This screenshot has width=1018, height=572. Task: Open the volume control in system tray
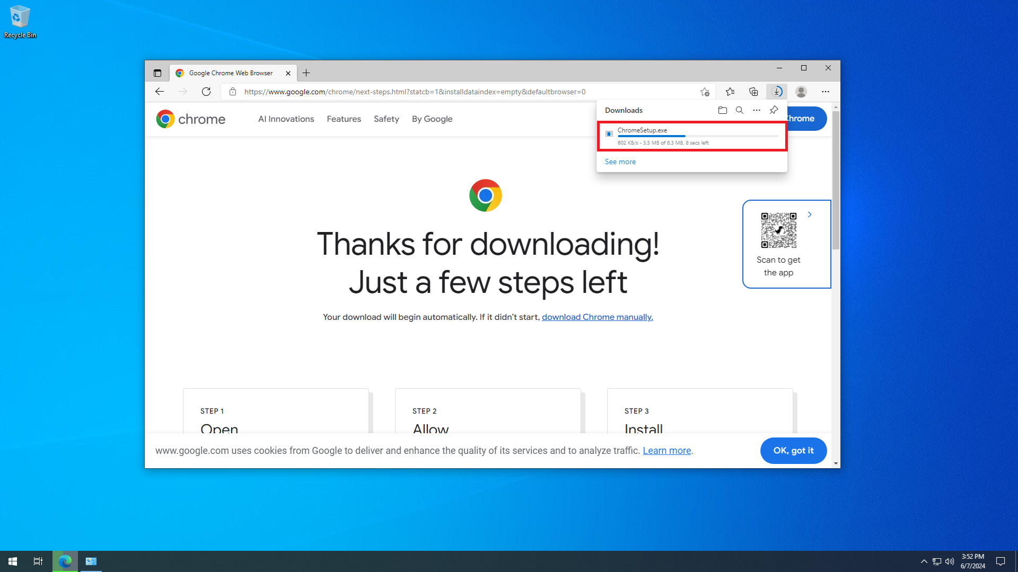point(950,561)
